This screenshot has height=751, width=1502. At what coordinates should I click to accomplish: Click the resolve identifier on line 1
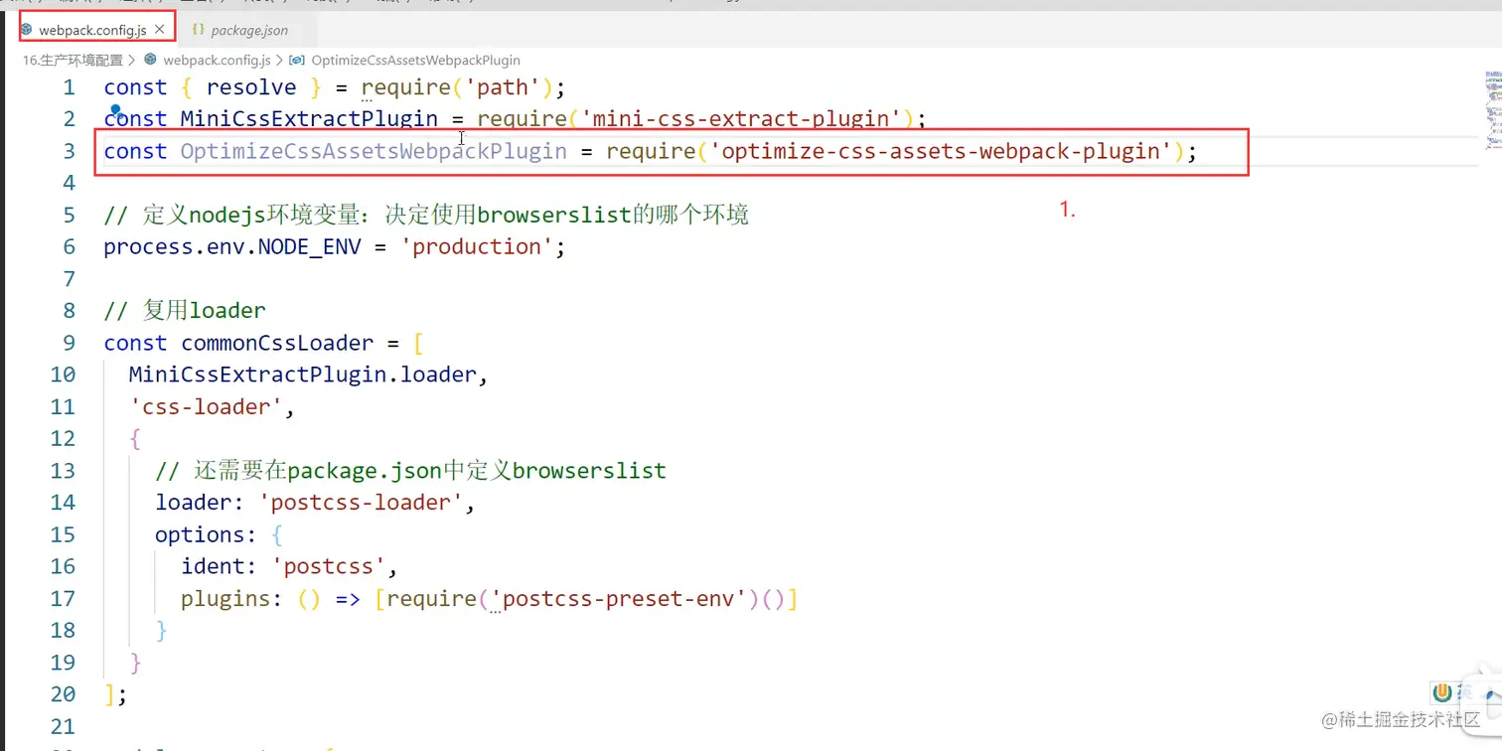(251, 87)
